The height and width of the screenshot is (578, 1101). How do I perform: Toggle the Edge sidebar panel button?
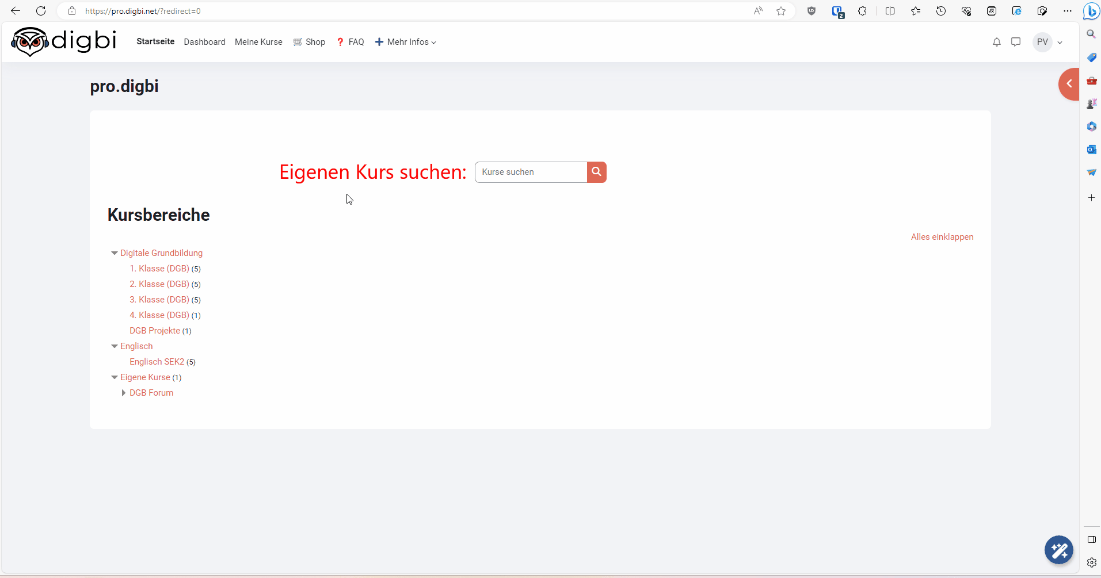[1091, 539]
